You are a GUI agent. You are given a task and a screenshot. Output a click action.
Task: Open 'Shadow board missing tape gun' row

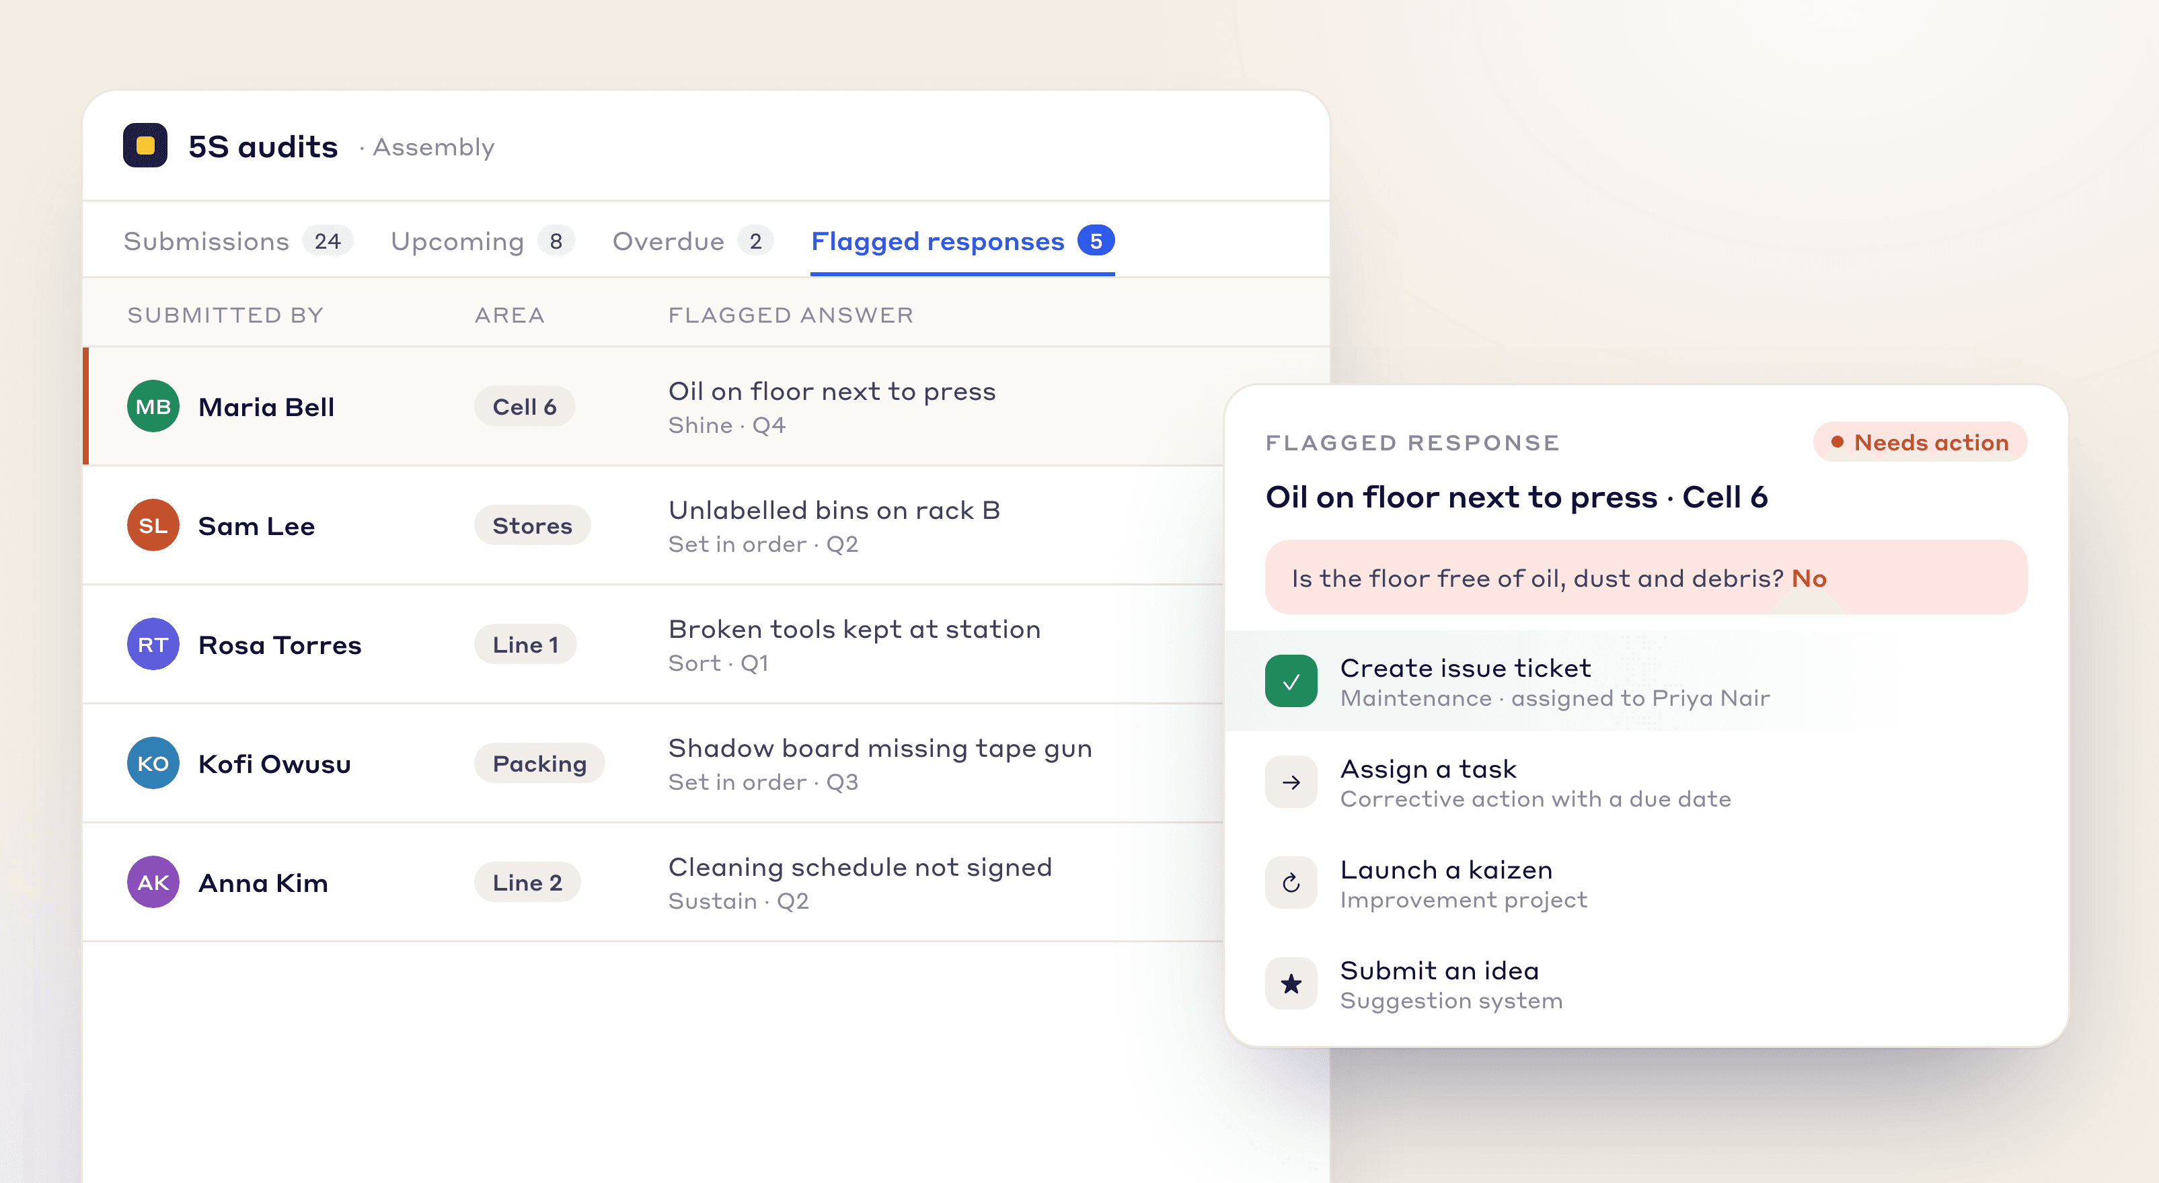coord(654,764)
